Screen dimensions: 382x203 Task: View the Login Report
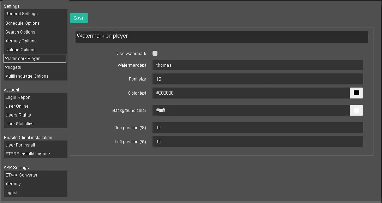click(x=18, y=97)
